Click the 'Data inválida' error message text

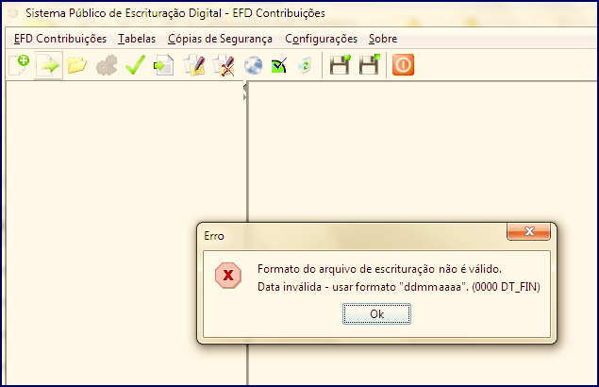click(399, 287)
